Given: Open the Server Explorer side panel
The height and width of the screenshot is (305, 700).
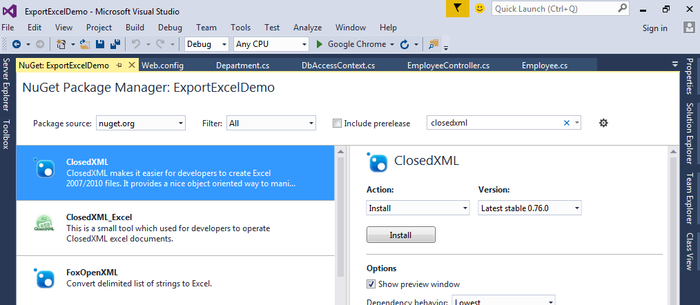Looking at the screenshot, I should pyautogui.click(x=6, y=84).
